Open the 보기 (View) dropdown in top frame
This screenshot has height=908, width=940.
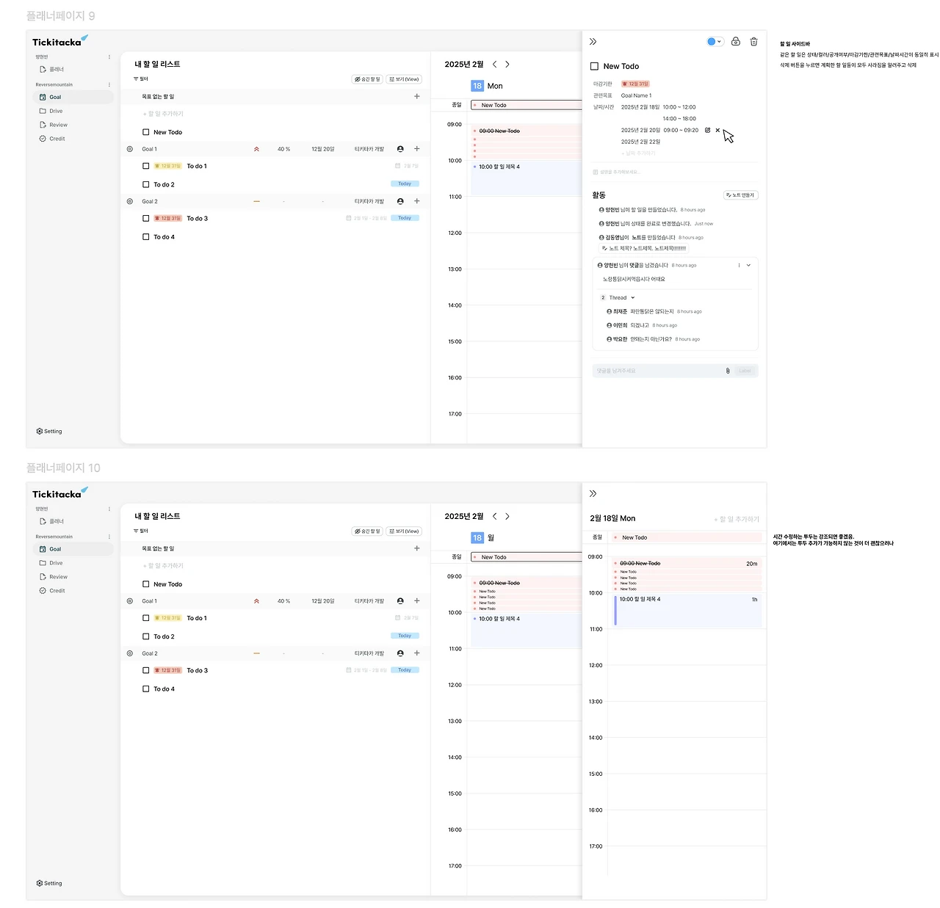pyautogui.click(x=404, y=79)
